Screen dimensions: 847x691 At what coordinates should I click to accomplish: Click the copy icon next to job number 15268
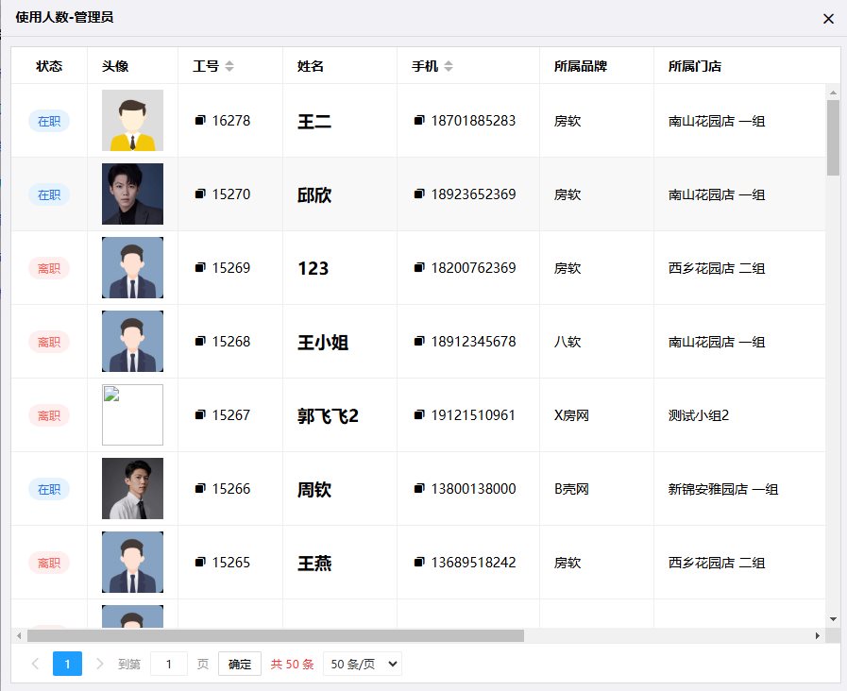pyautogui.click(x=199, y=341)
